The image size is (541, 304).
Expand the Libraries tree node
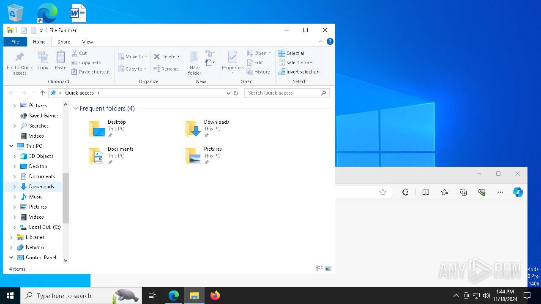[11, 237]
